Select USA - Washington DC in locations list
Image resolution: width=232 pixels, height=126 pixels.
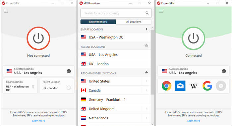[115, 37]
